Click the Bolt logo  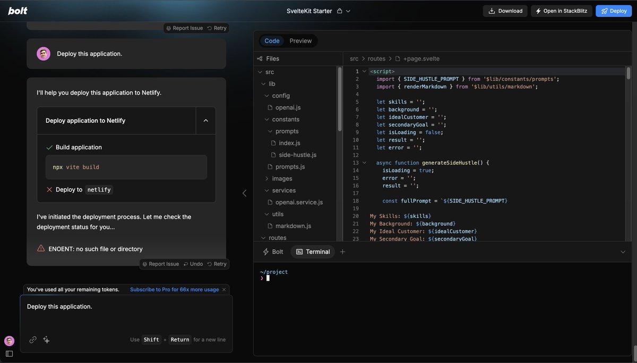[18, 11]
